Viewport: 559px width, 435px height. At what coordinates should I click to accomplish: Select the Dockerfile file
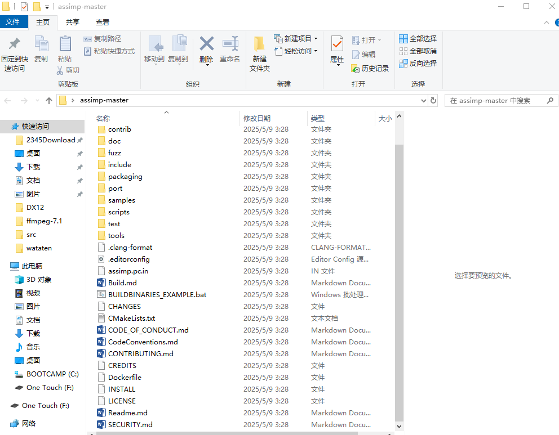(x=125, y=378)
